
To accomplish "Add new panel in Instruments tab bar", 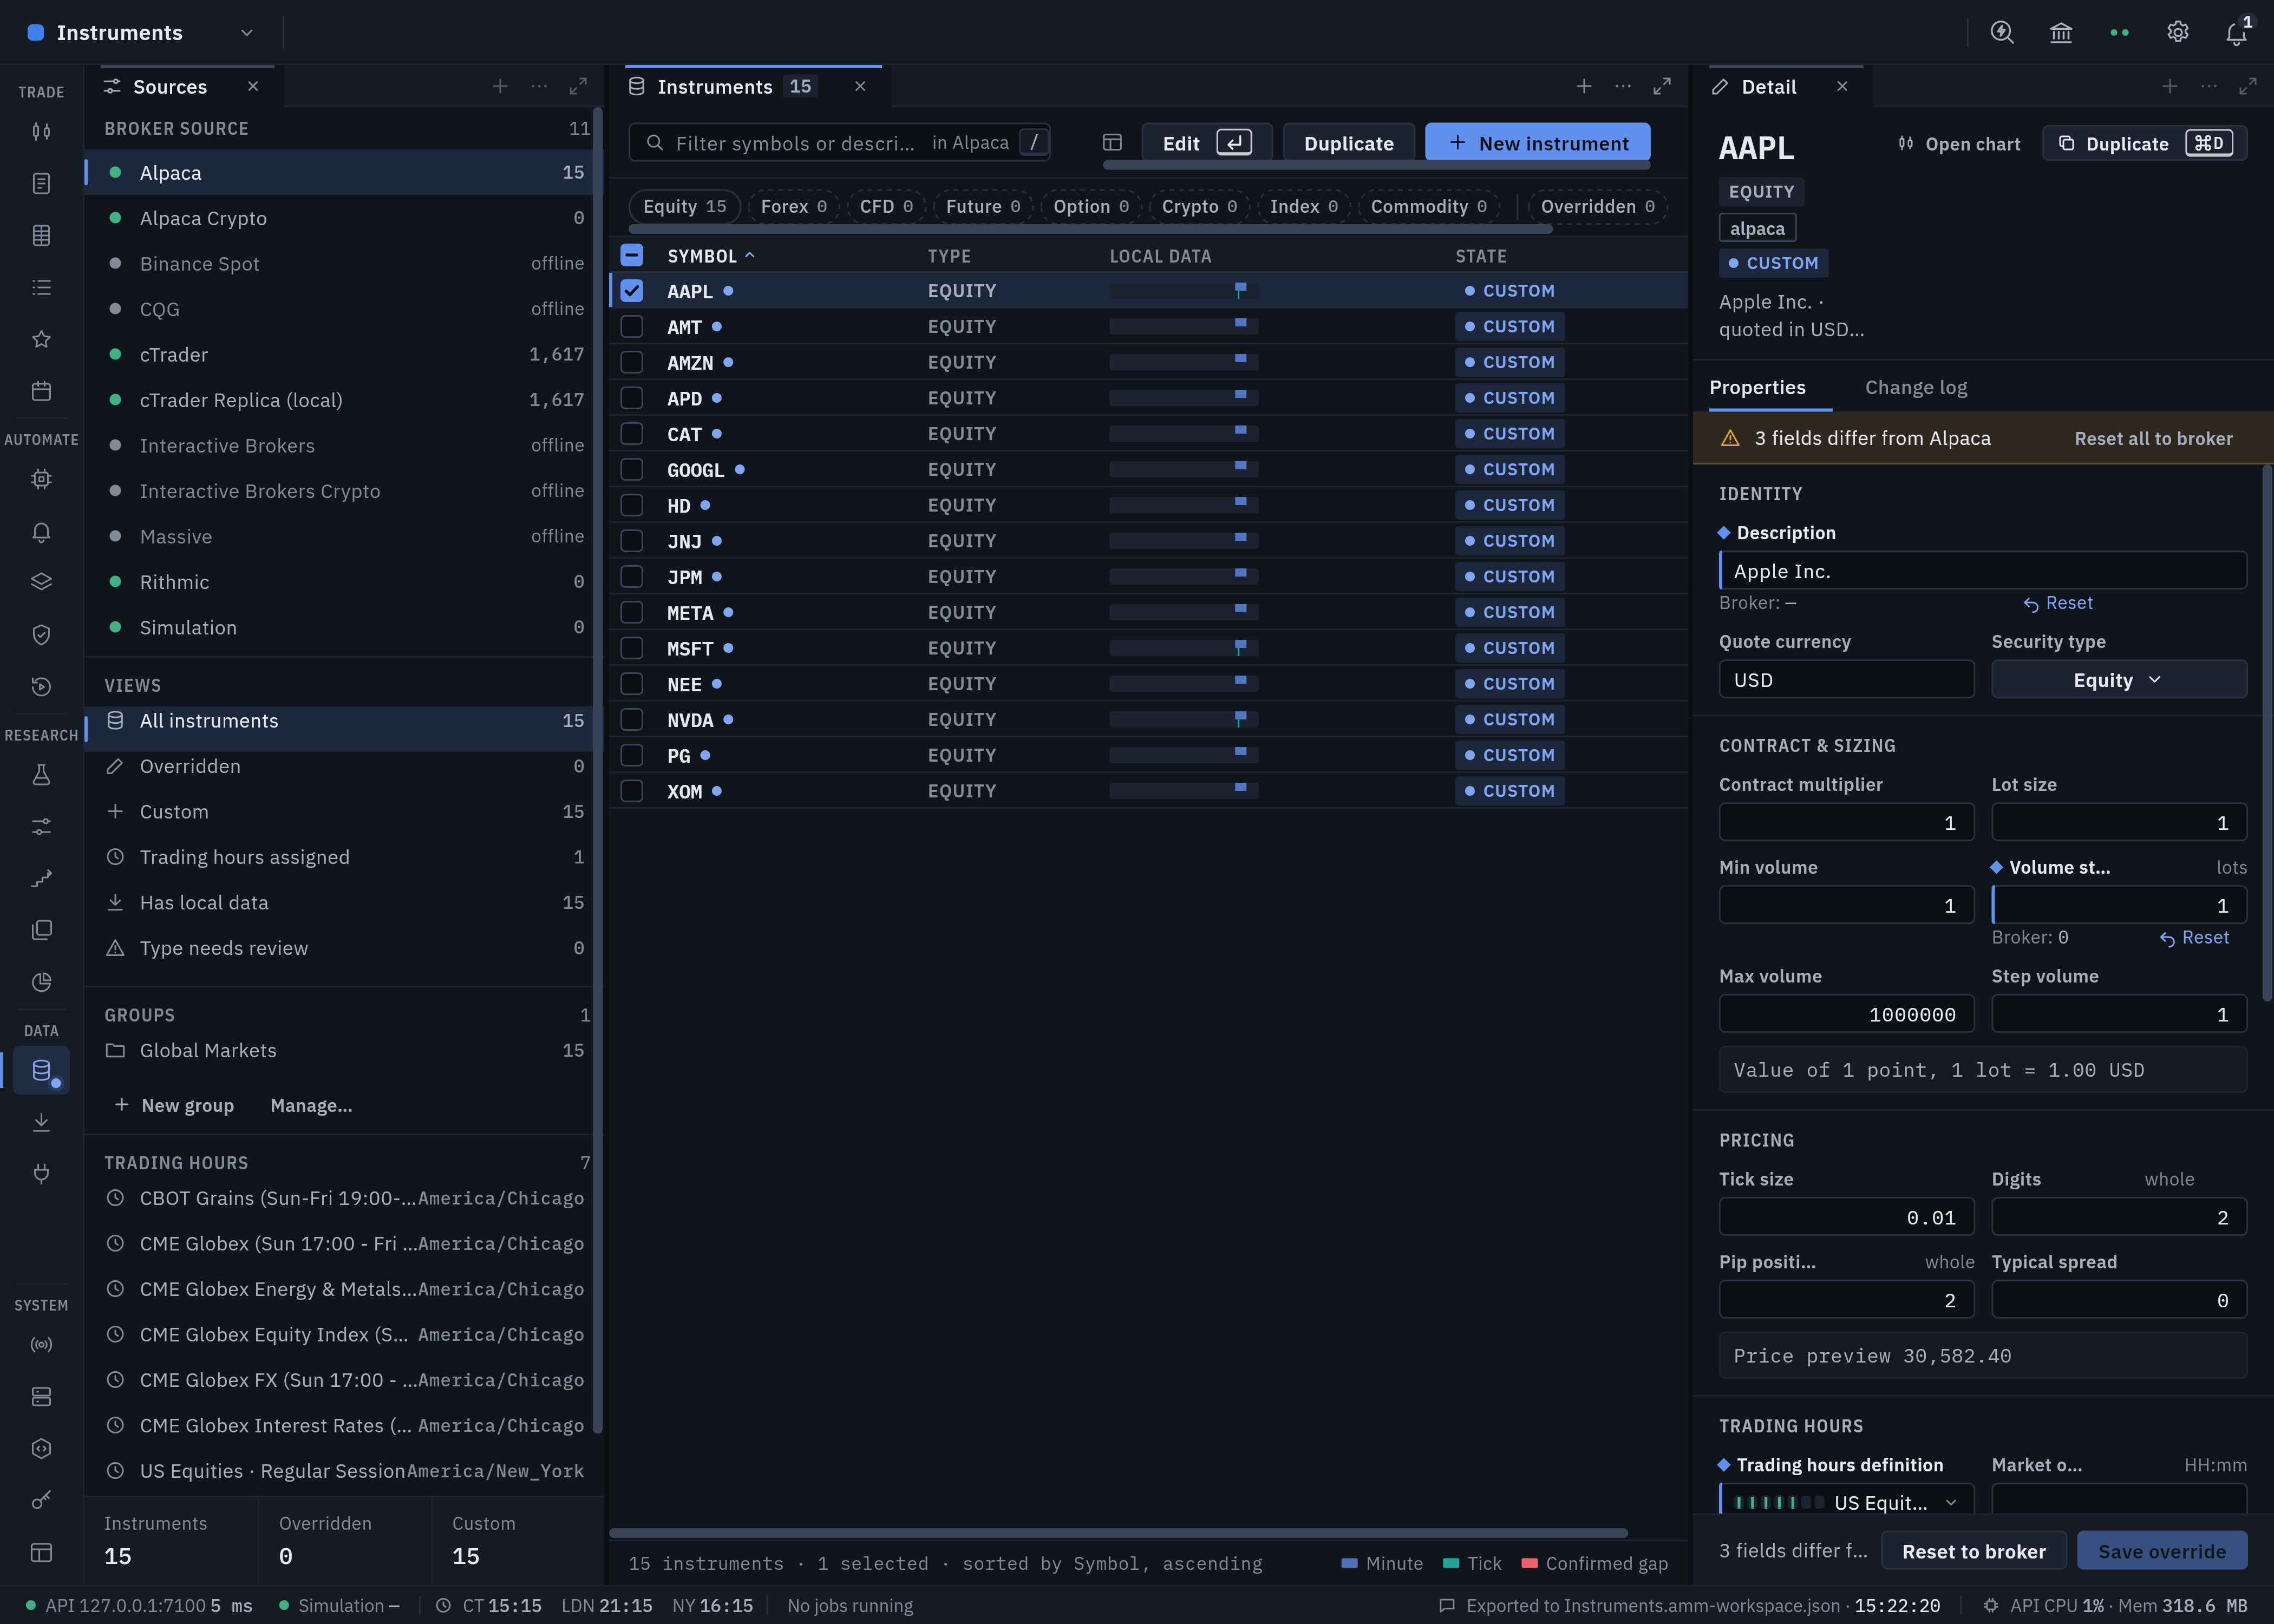I will pos(1584,87).
